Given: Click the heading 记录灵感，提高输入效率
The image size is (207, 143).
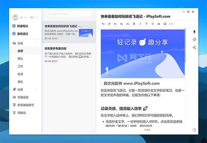Looking at the screenshot, I should coord(124,108).
